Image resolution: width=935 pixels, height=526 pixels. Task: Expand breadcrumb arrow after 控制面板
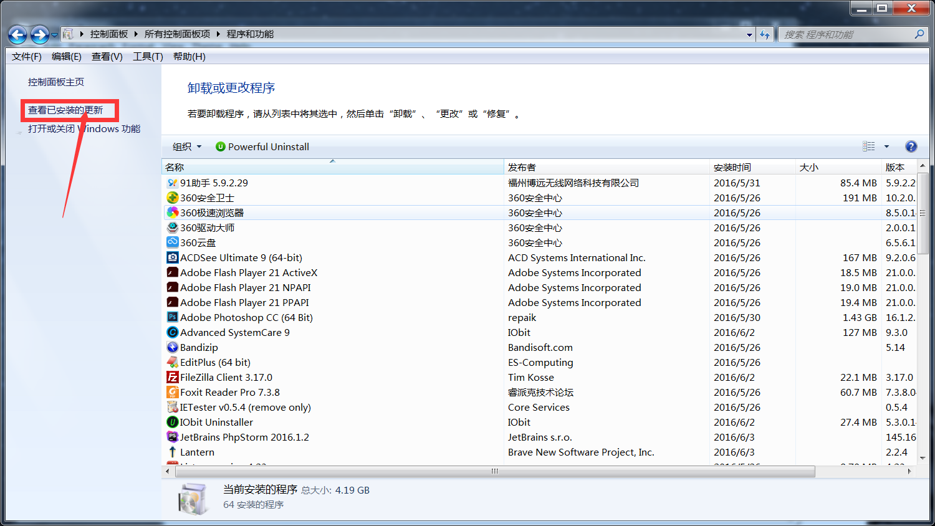[136, 34]
